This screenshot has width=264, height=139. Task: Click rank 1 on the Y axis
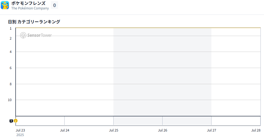tap(11, 28)
